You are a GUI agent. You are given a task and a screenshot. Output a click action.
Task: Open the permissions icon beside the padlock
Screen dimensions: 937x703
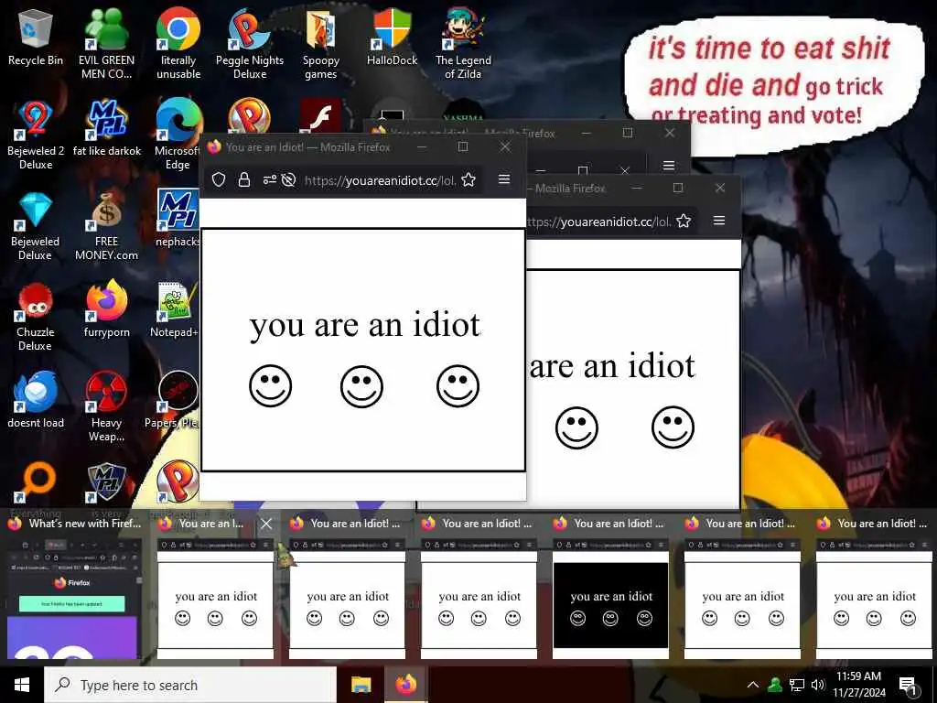click(270, 179)
